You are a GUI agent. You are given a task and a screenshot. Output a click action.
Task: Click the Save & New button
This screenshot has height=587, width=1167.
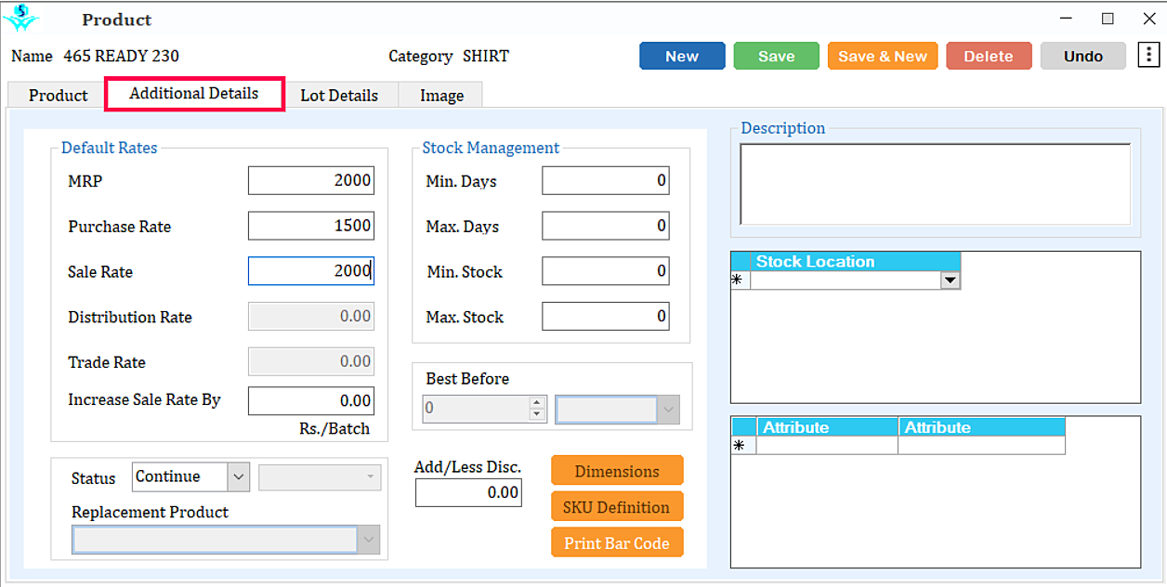tap(883, 57)
